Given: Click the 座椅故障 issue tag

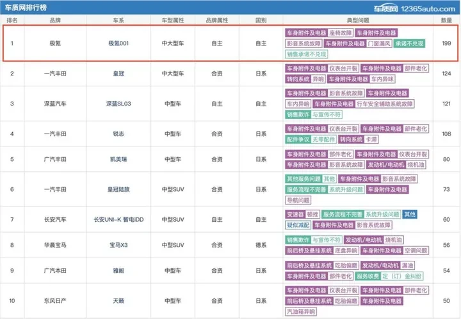Looking at the screenshot, I should click(x=340, y=33).
